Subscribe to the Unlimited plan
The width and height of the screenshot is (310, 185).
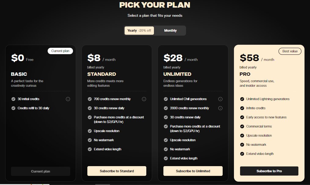tap(193, 171)
